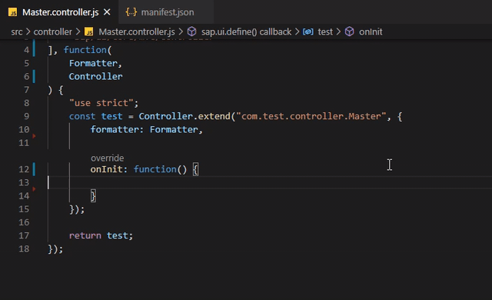Click test variable in return statement
This screenshot has width=492, height=300.
click(x=117, y=235)
